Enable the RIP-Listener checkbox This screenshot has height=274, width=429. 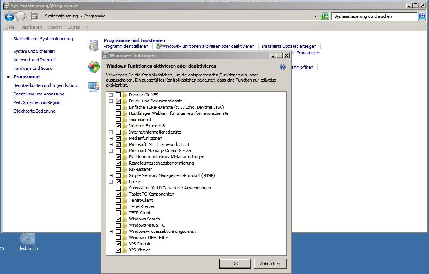tap(118, 169)
